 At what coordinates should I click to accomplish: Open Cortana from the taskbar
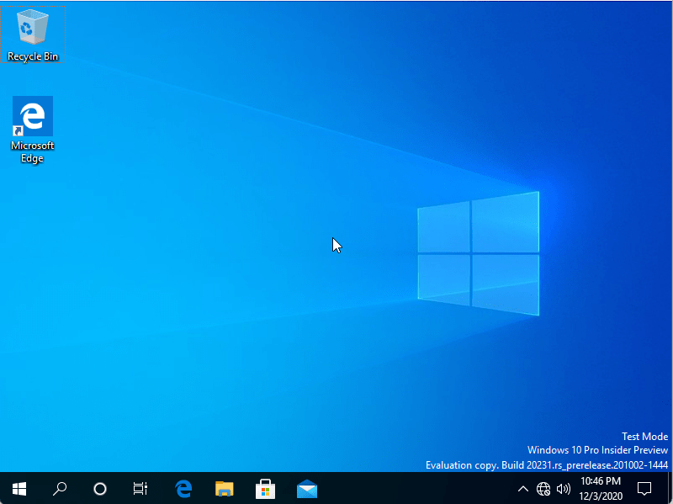pos(100,488)
